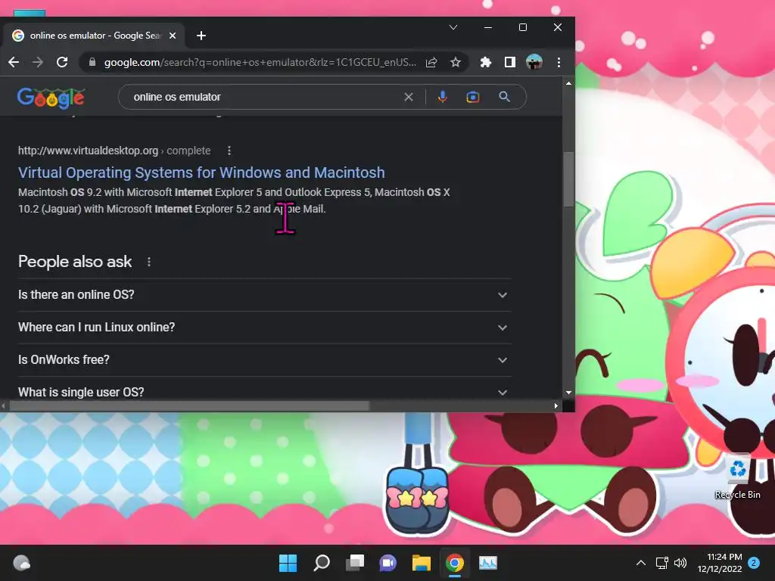
Task: Close the online os emulator tab
Action: [173, 36]
